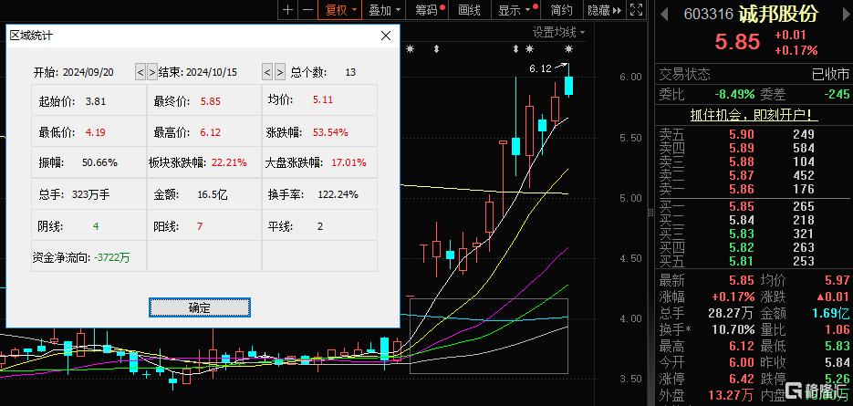Click 跌停 price 5.26
853x406 pixels.
(836, 379)
